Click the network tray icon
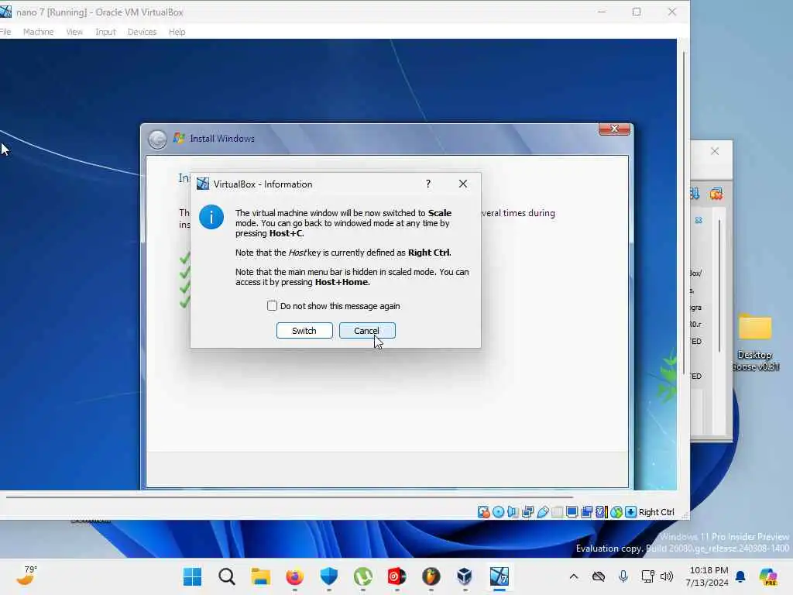Viewport: 793px width, 595px height. click(x=647, y=576)
